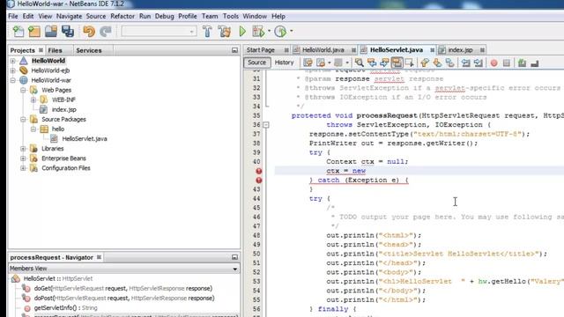This screenshot has height=317, width=564.
Task: Switch editor to Source view
Action: (x=256, y=63)
